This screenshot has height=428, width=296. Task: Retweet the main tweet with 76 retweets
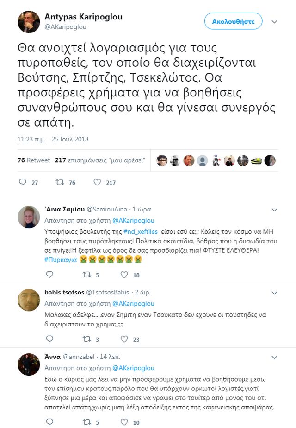pyautogui.click(x=60, y=183)
